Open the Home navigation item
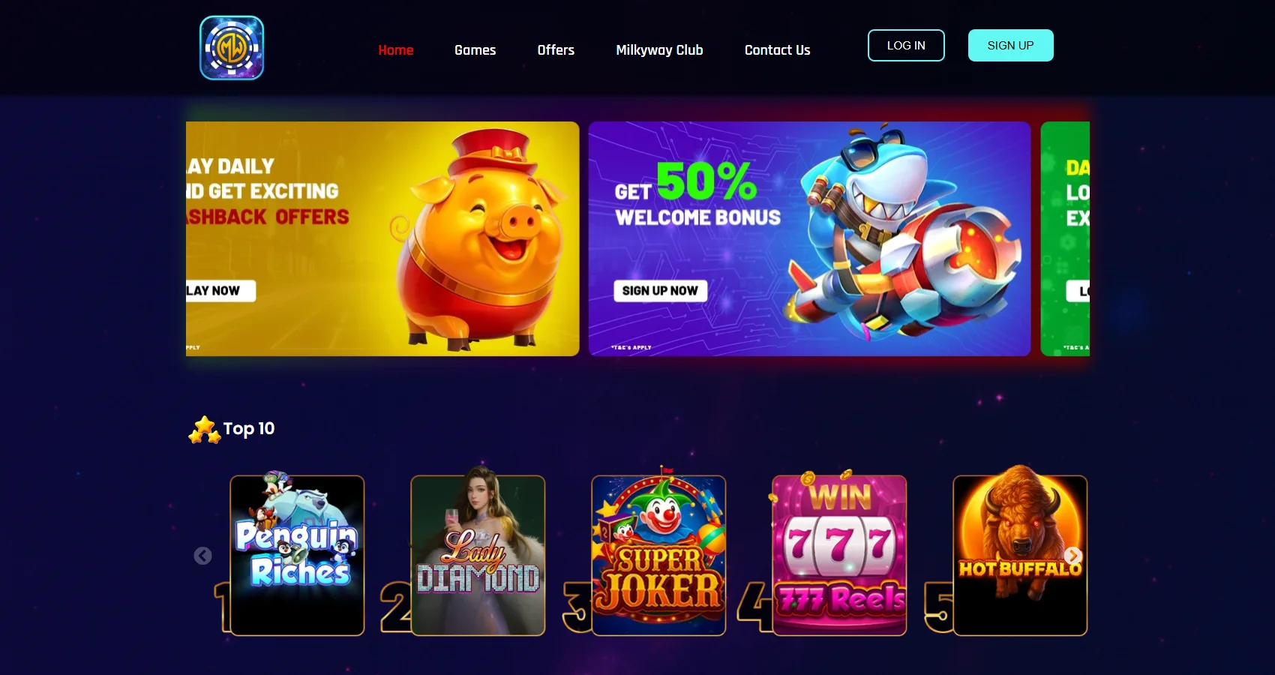 click(x=396, y=50)
